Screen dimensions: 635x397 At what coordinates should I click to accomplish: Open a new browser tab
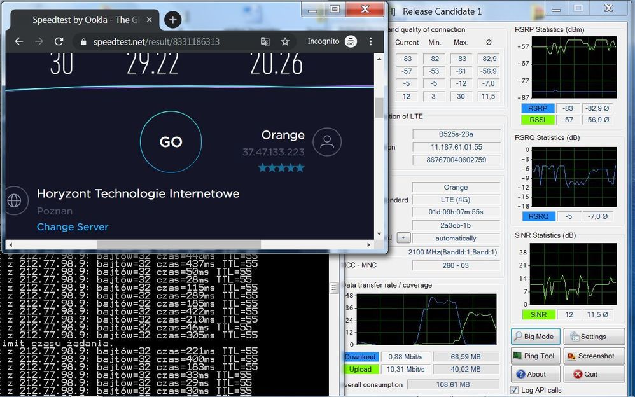(172, 20)
